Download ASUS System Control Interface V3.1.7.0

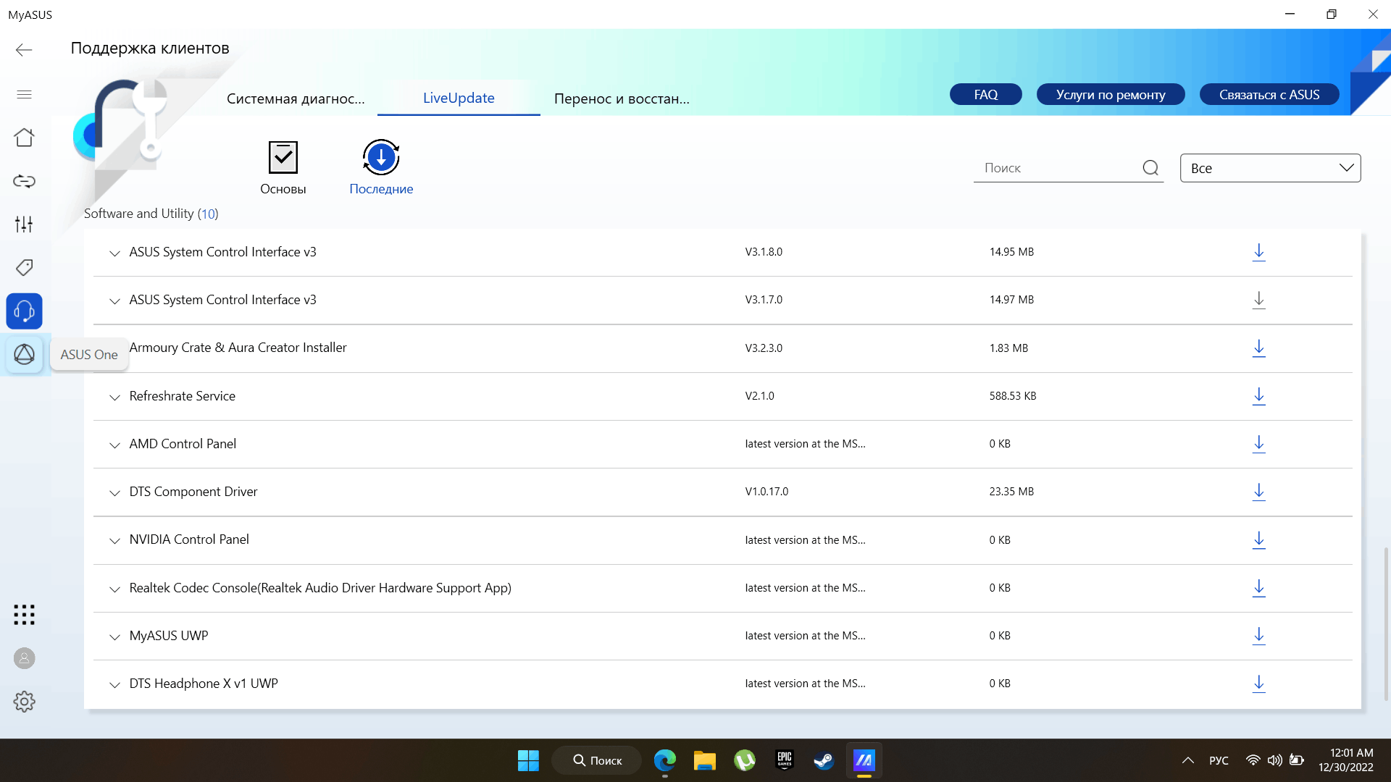point(1259,300)
